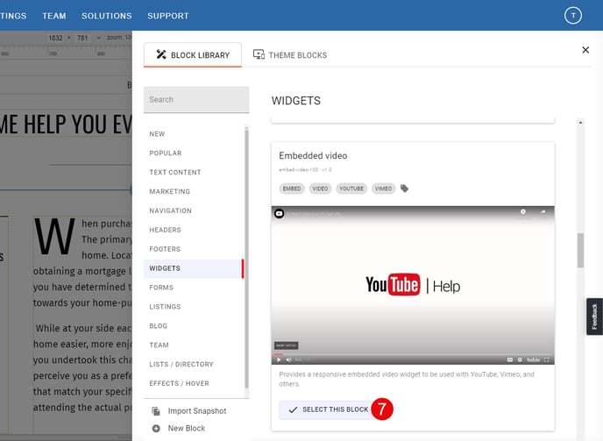This screenshot has height=441, width=603.
Task: Switch to the Block Library tab
Action: 193,55
